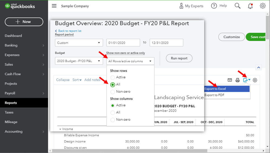
Task: Print the report with the printer icon
Action: 238,80
